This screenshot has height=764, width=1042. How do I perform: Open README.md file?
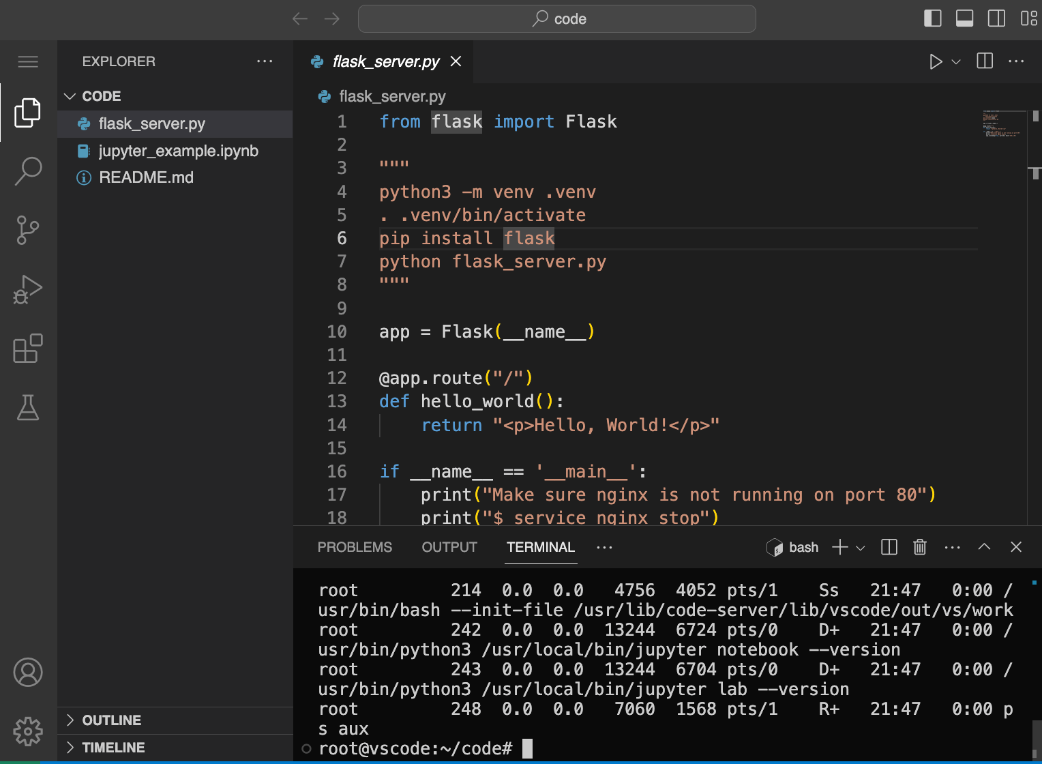point(175,177)
